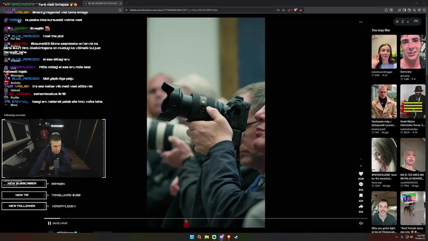Close the TRUMP ACCOUNTS browser tab
The height and width of the screenshot is (241, 428).
[120, 3]
